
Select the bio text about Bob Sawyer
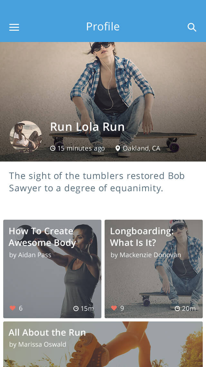coord(97,182)
